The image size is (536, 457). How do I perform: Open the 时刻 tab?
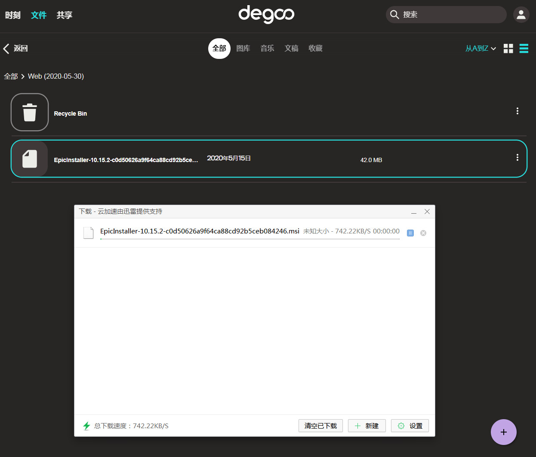point(13,15)
